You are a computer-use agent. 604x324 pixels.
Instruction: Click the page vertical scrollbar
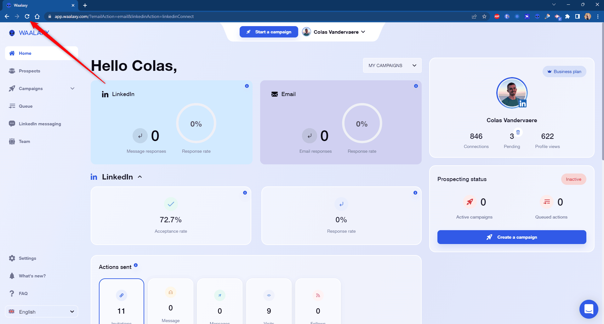click(602, 91)
